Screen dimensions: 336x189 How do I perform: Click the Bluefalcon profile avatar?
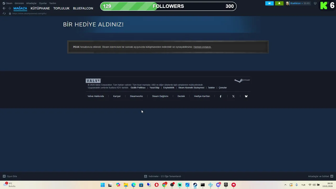(x=287, y=3)
